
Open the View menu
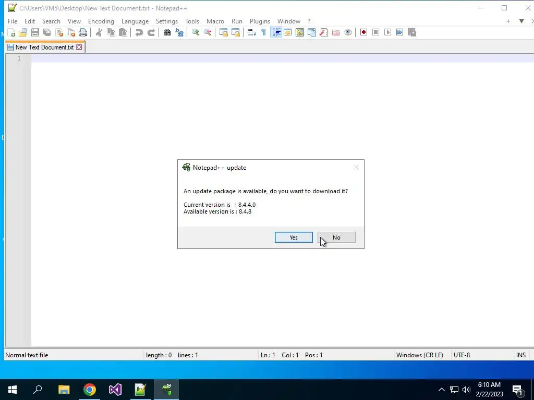(74, 21)
